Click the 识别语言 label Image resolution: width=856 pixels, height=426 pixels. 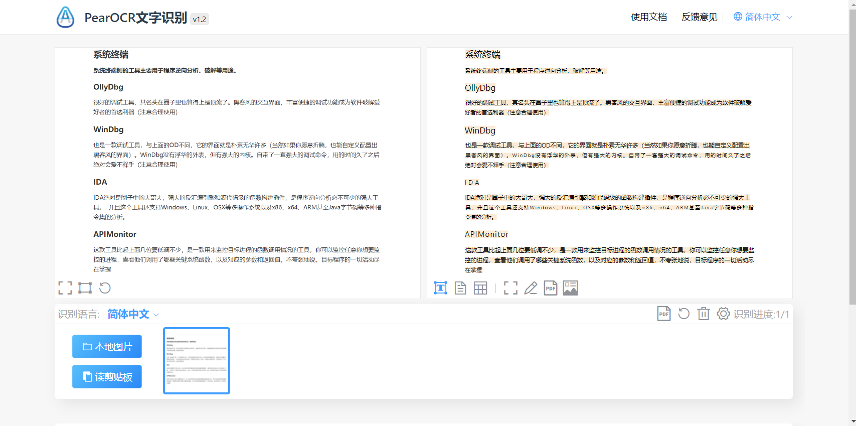79,314
